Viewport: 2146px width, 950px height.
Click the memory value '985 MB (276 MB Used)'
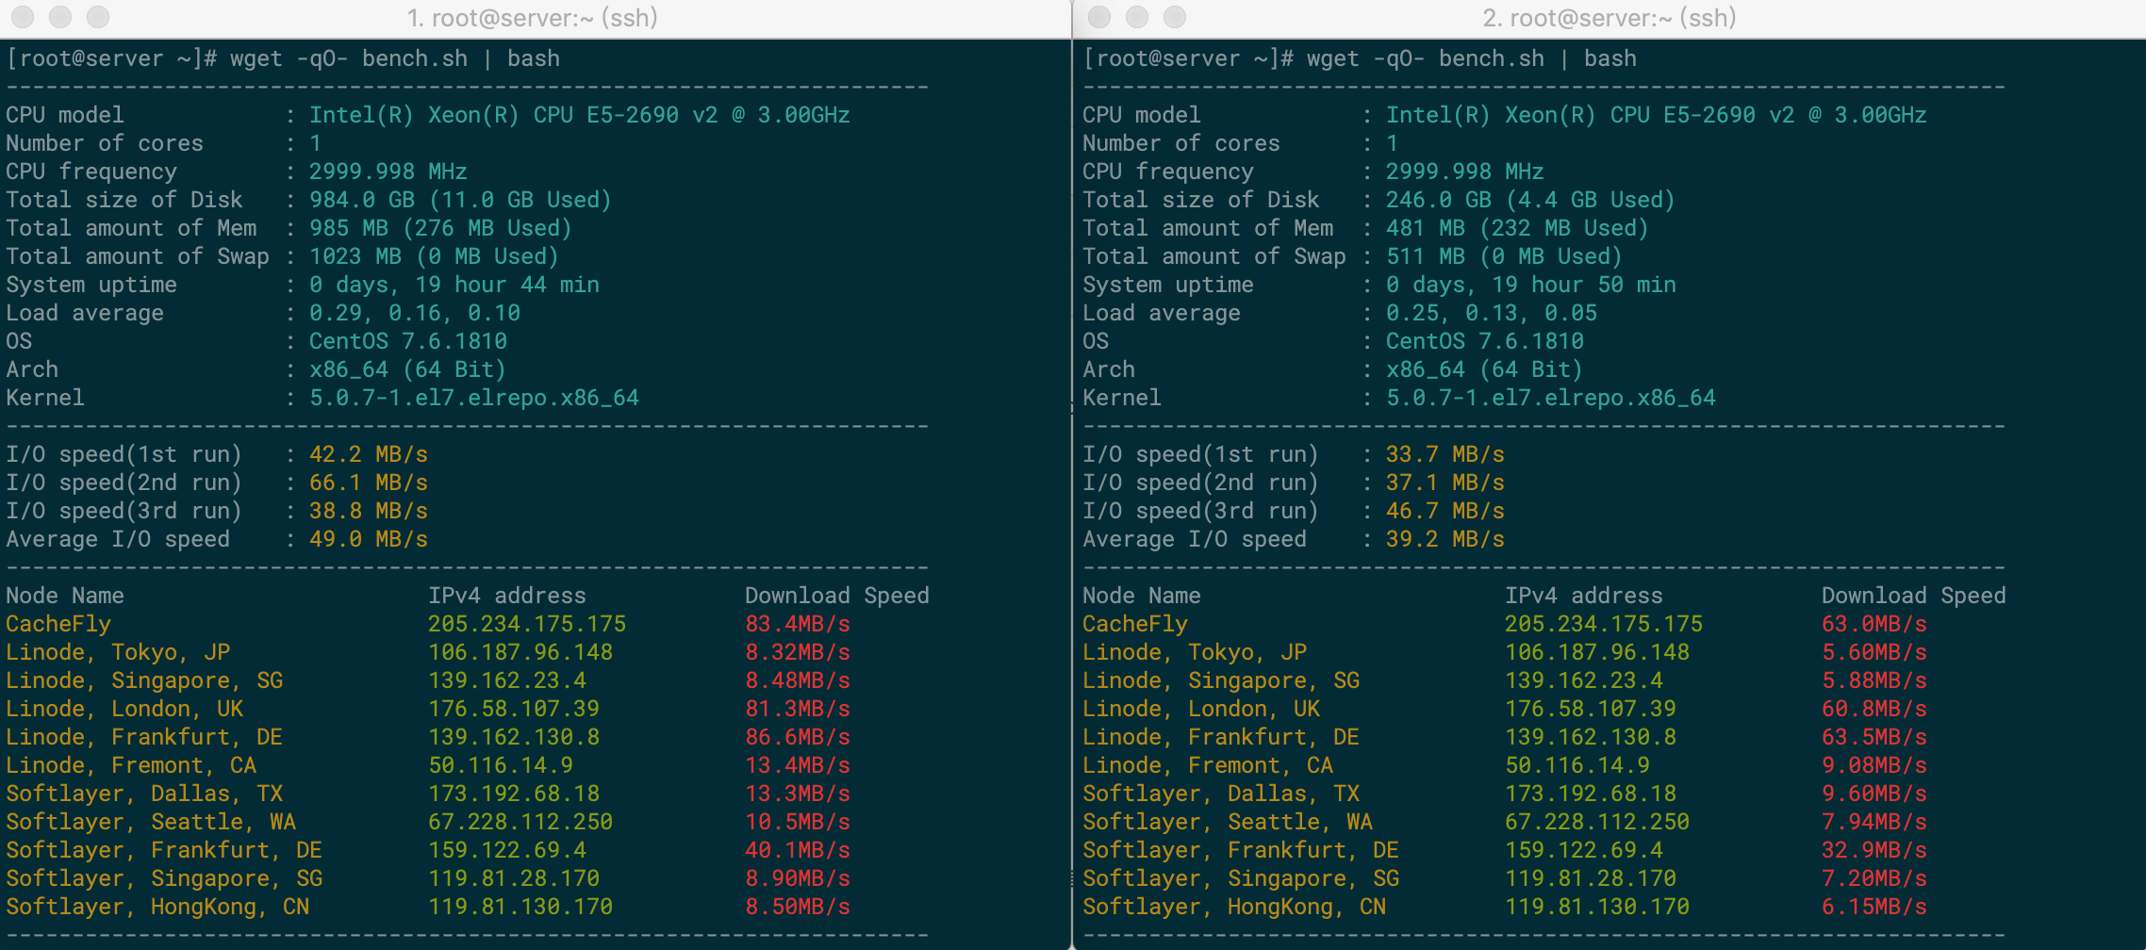(x=440, y=228)
